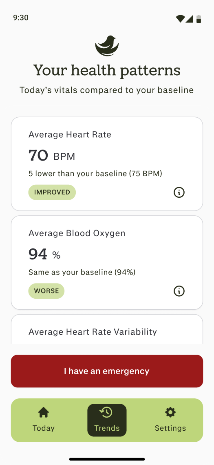Tap the Today home icon
Image resolution: width=214 pixels, height=465 pixels.
44,412
